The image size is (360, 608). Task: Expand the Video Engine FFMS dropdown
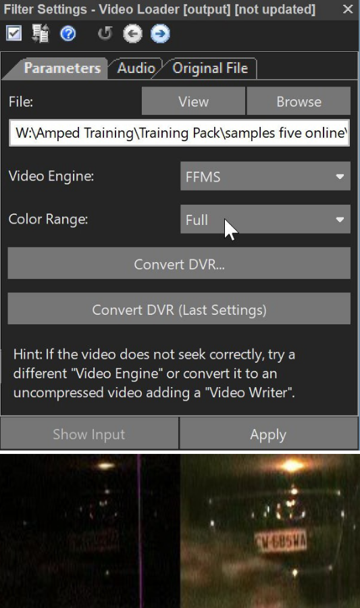[265, 176]
